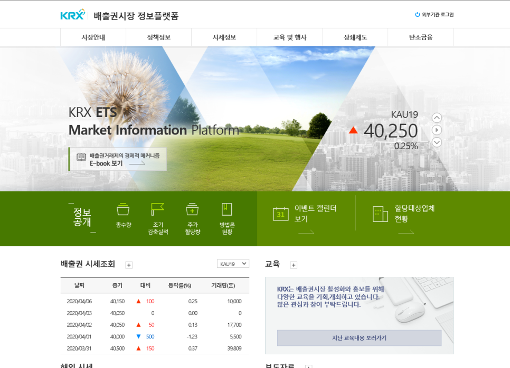
Task: Select the 2020/03/31 row date
Action: point(79,348)
